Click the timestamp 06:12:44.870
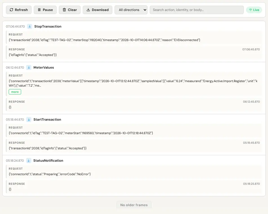 (x=15, y=67)
